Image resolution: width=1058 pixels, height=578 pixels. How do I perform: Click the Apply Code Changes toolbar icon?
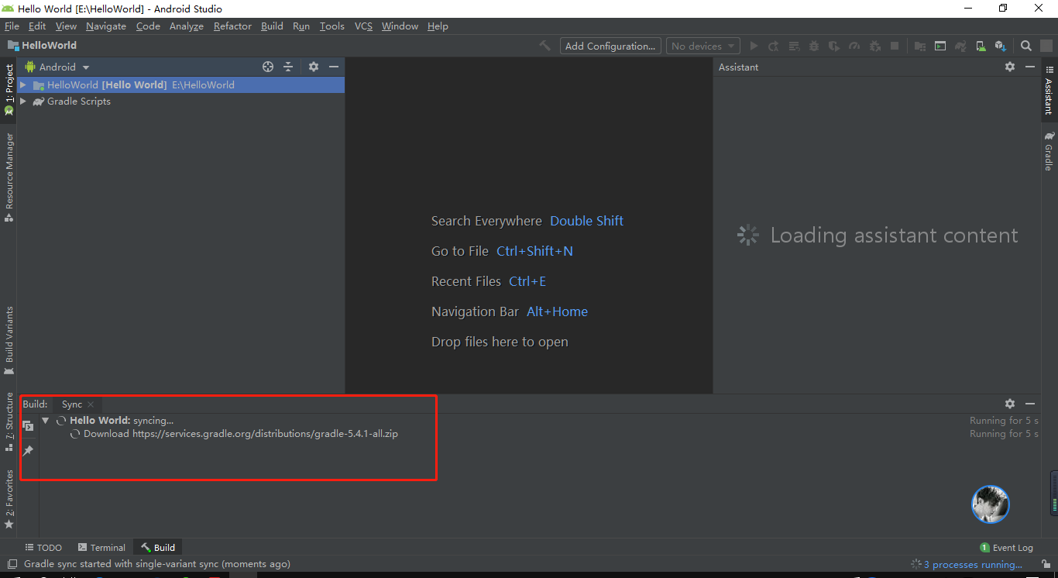pos(793,46)
